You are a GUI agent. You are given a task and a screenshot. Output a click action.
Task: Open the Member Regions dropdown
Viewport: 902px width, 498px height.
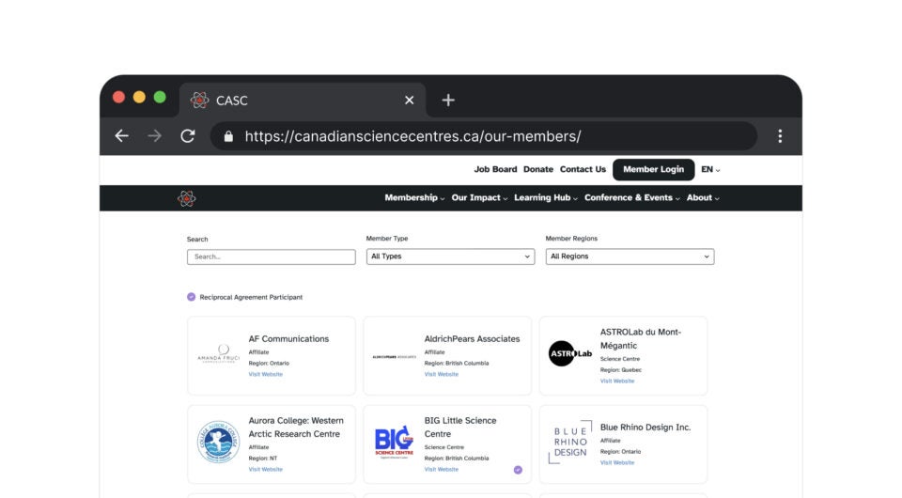pos(630,257)
